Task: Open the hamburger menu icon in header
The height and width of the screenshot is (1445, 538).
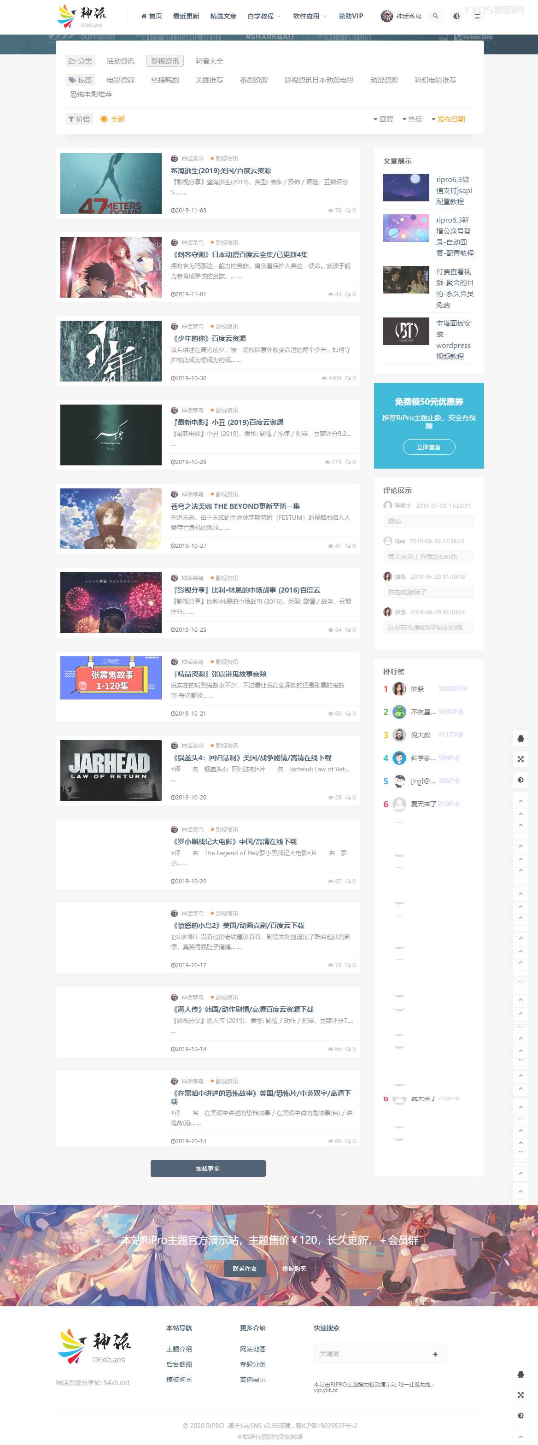Action: (x=477, y=16)
